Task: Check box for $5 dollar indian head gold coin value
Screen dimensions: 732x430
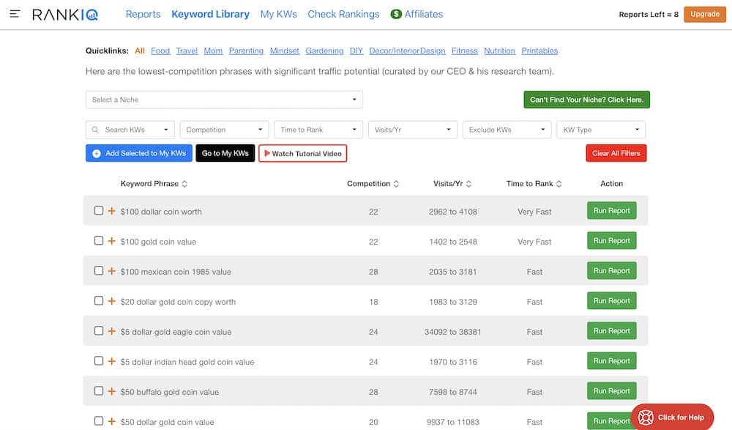Action: pyautogui.click(x=99, y=360)
